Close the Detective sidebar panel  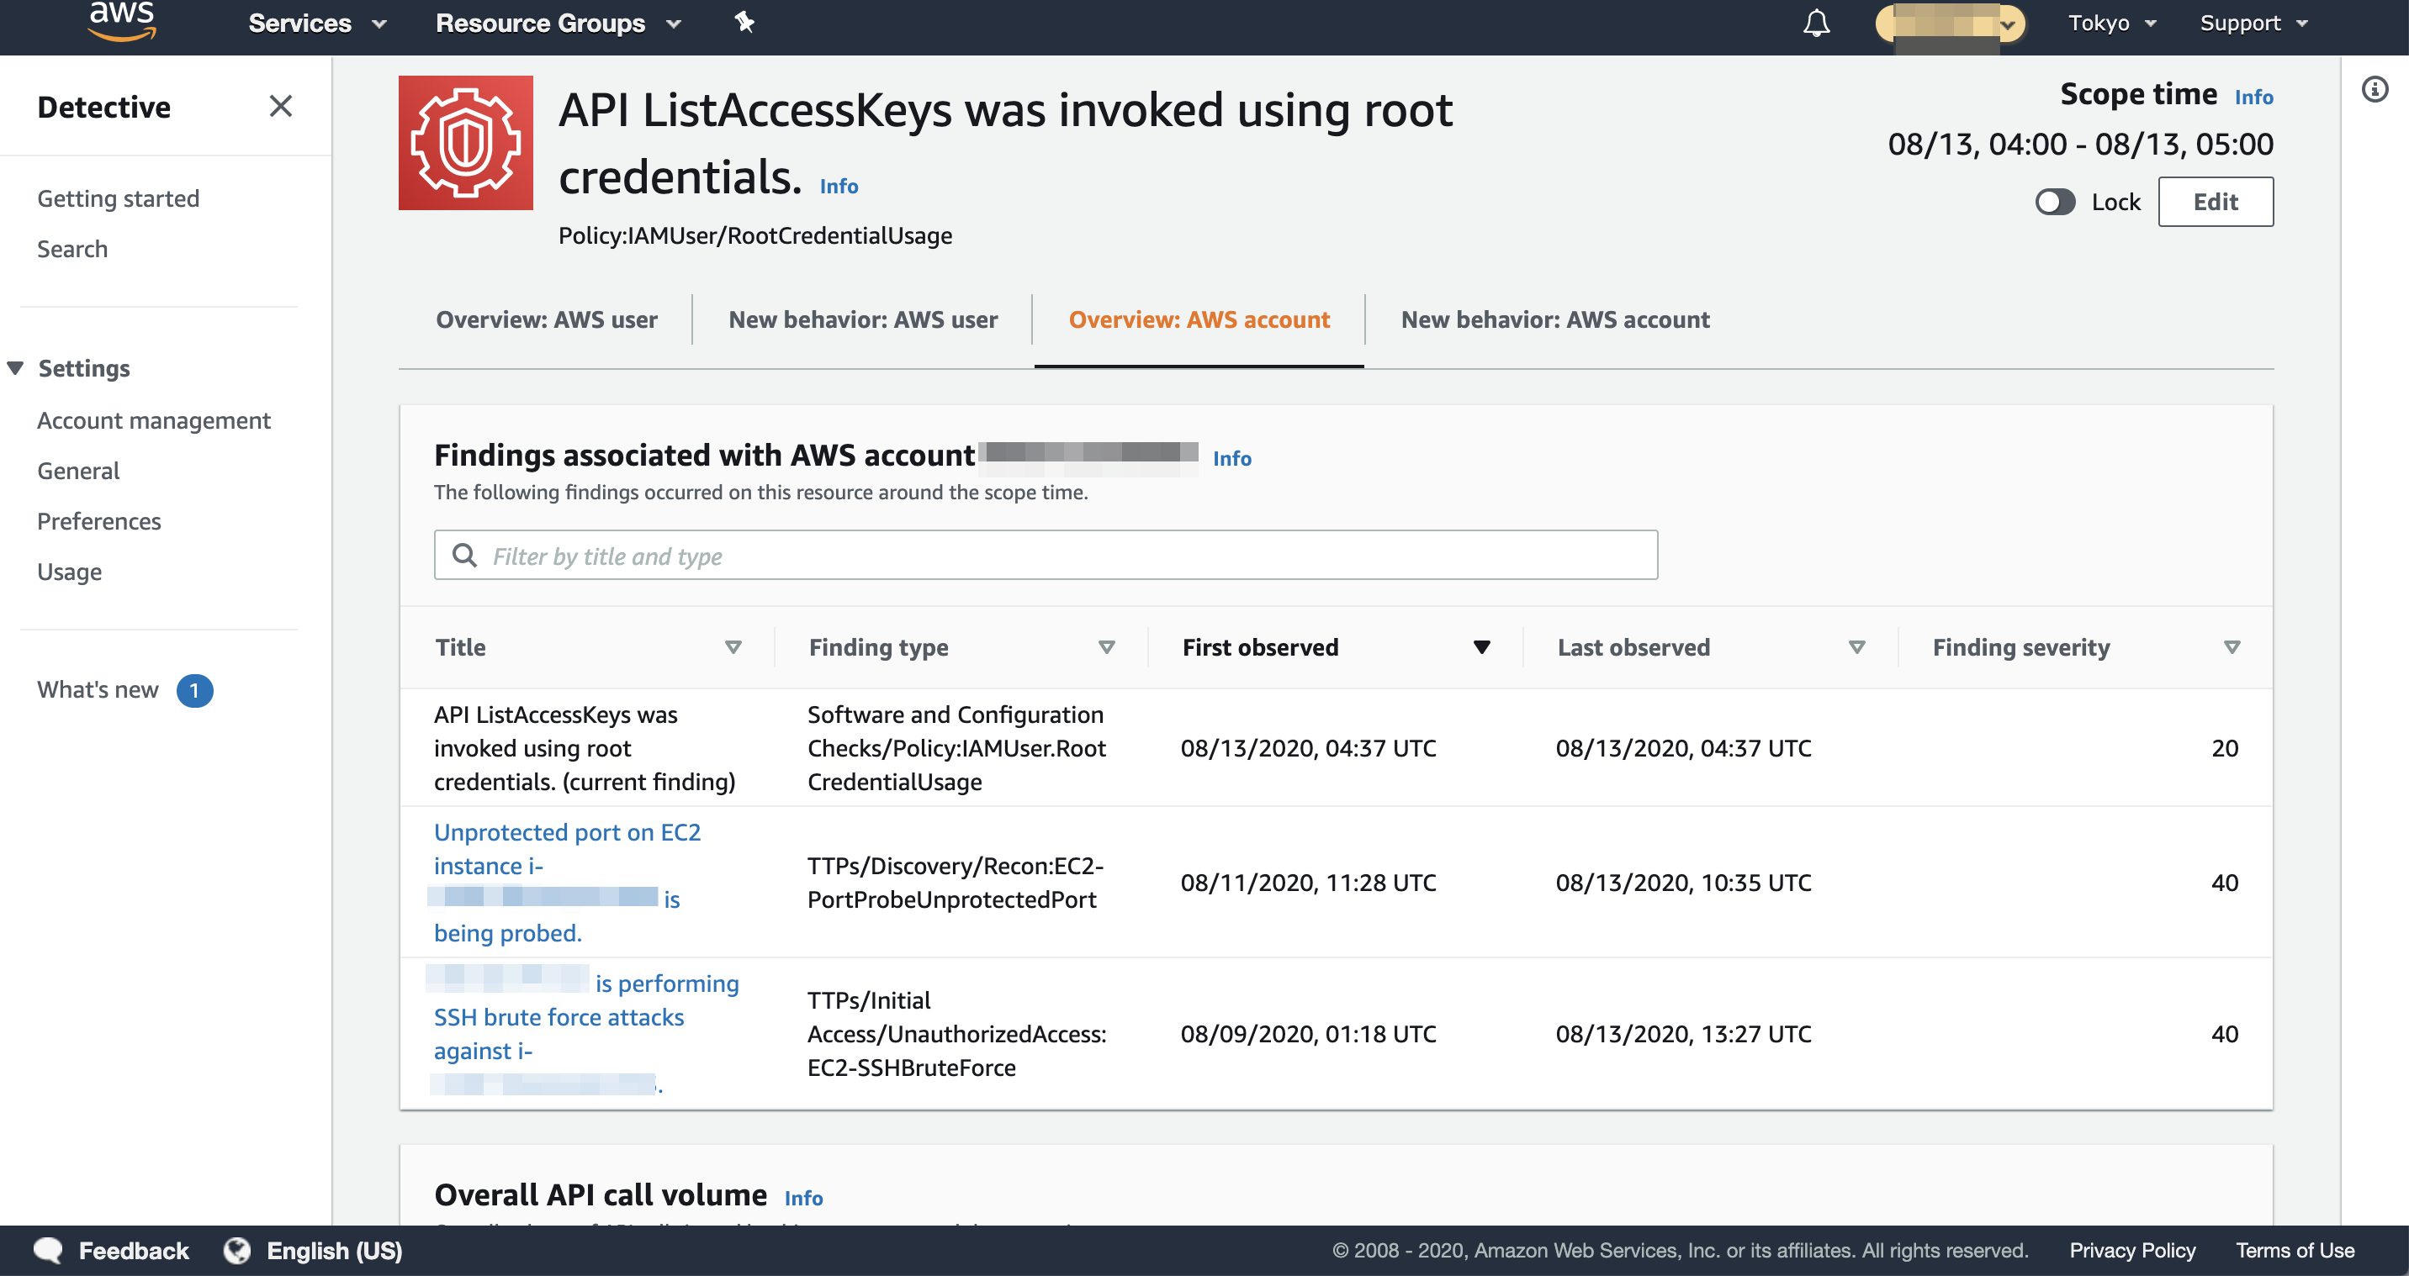(x=281, y=107)
